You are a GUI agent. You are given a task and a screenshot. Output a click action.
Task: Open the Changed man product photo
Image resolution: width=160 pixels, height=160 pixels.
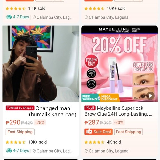point(41,64)
